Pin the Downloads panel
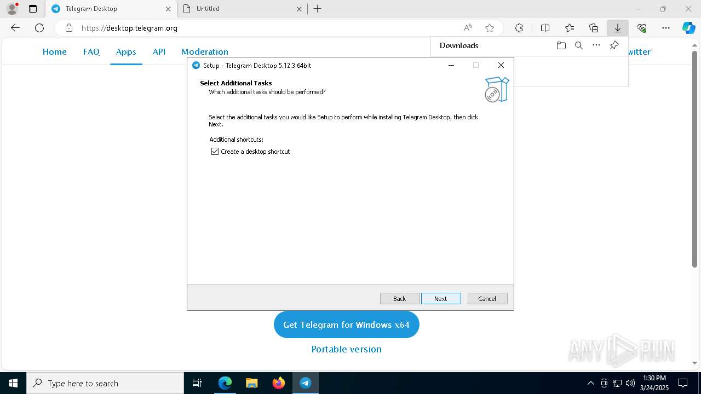701x394 pixels. pyautogui.click(x=614, y=45)
